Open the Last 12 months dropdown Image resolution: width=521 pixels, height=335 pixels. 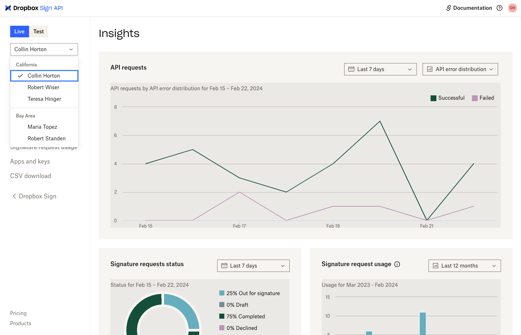[x=464, y=266]
